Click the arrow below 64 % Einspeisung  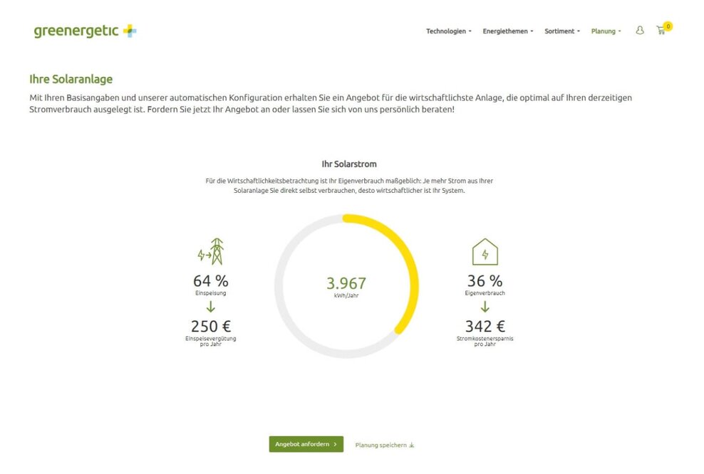[209, 307]
